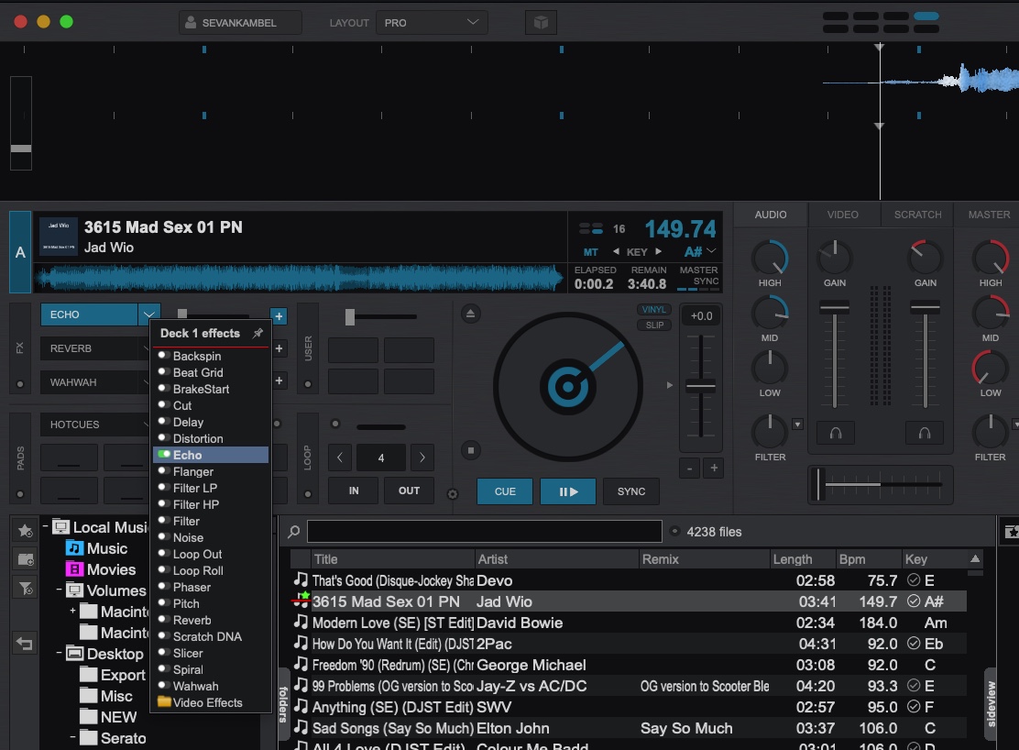Pin the Deck 1 effects menu
The width and height of the screenshot is (1019, 750).
(258, 333)
